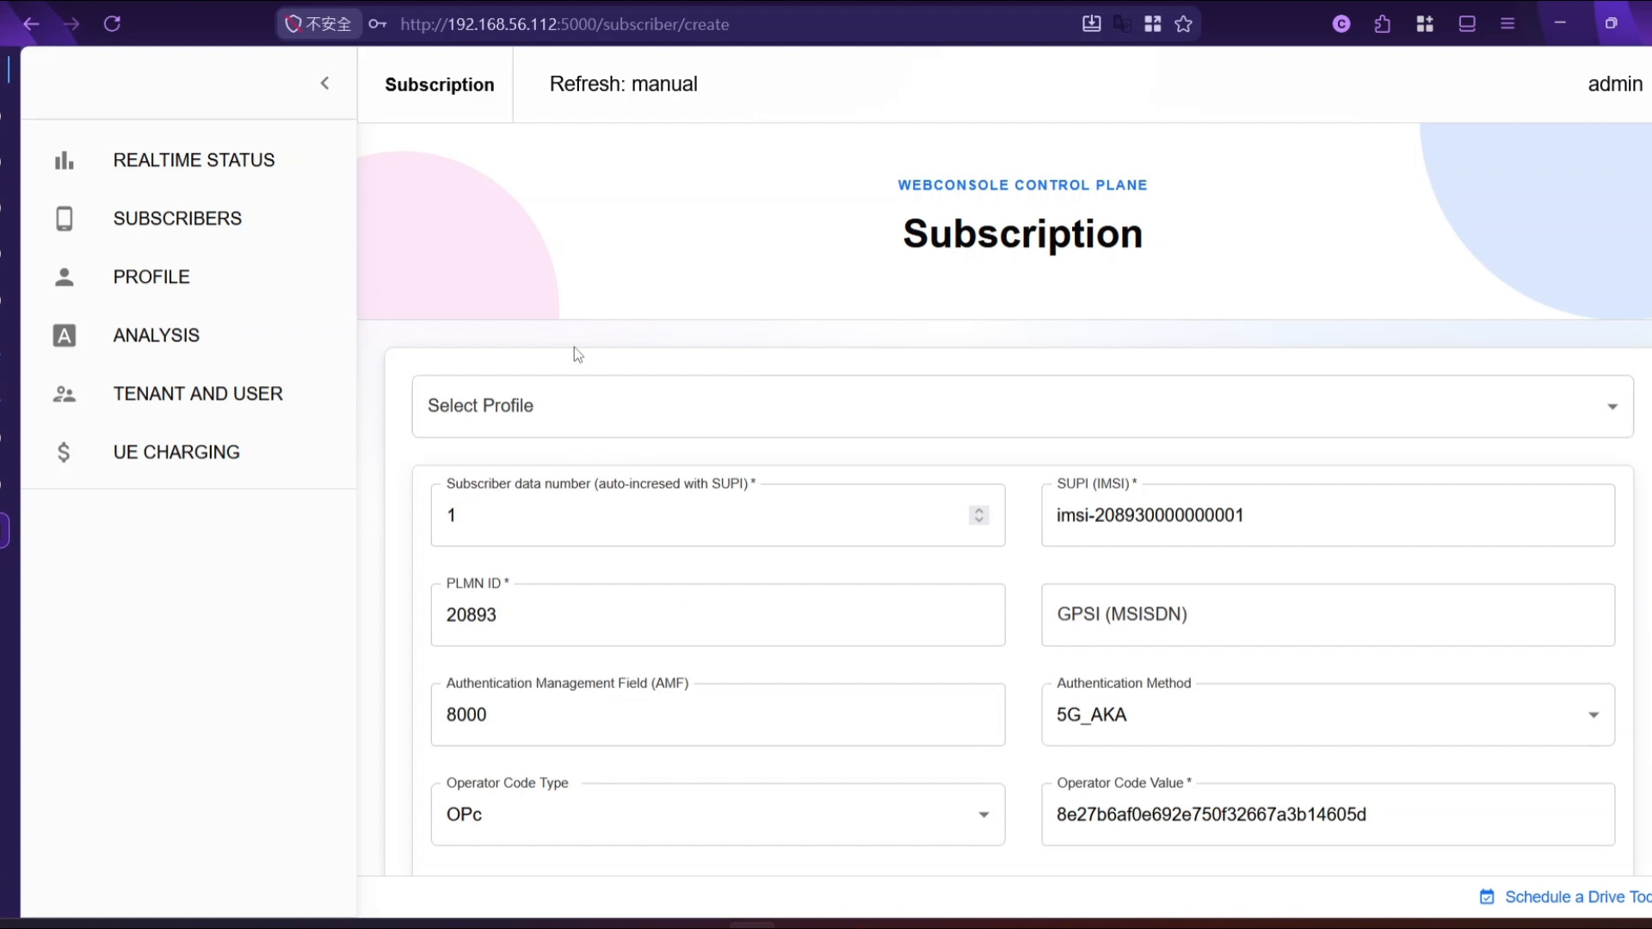1652x929 pixels.
Task: Go back with the browser back arrow
Action: coord(31,24)
